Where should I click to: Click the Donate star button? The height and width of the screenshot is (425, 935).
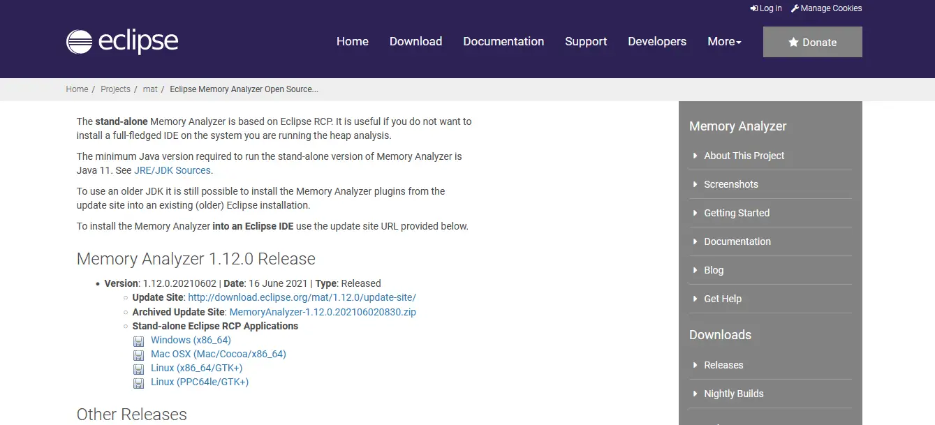(813, 42)
